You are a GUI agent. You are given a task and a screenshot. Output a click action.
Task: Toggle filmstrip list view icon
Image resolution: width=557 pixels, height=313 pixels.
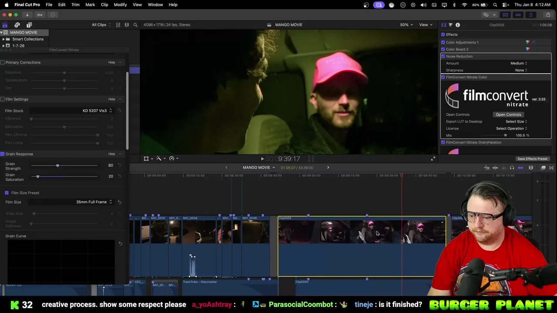pos(127,25)
